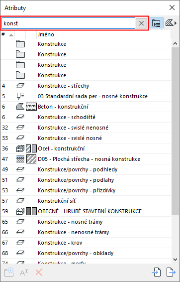This screenshot has width=180, height=282.
Task: Select 'Ocel - konstrukční' material entry
Action: point(61,148)
